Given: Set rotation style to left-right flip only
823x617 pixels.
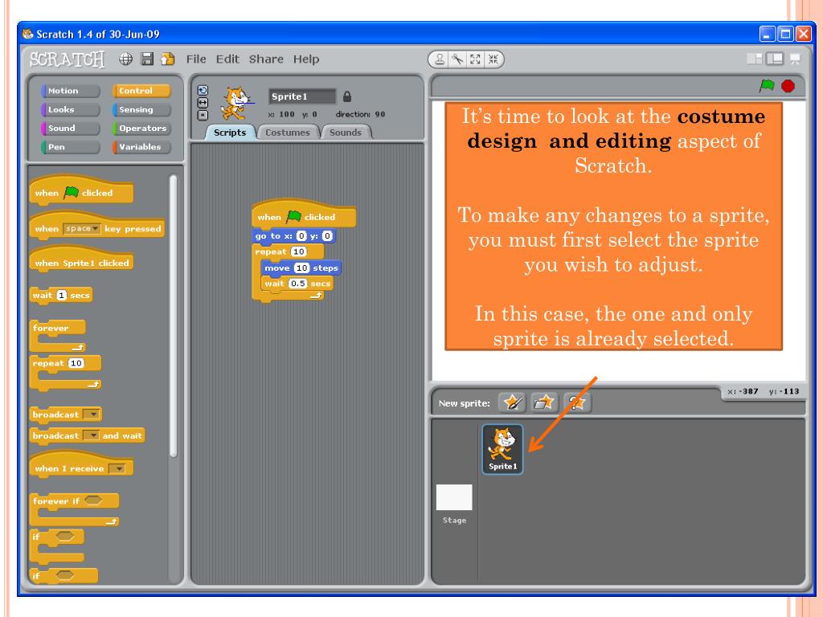Looking at the screenshot, I should (x=203, y=103).
